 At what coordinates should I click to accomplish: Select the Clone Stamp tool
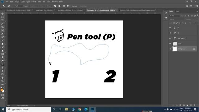coord(2,44)
